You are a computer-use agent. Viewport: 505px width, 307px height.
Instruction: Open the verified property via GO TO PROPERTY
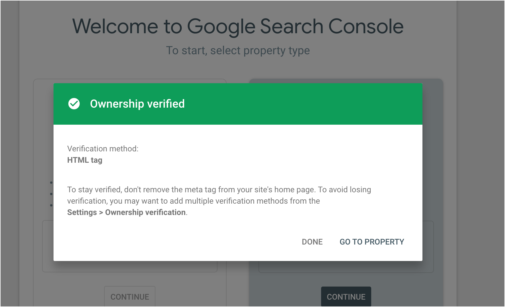371,242
